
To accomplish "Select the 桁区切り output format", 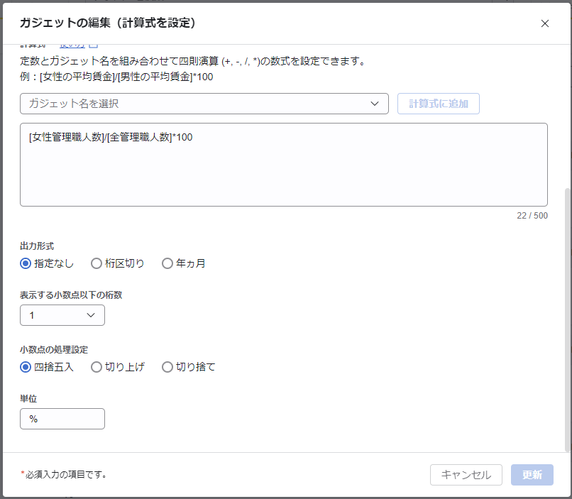I will click(97, 263).
